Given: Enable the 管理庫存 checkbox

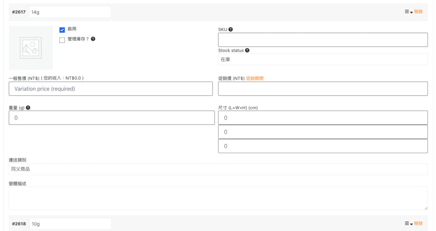Looking at the screenshot, I should coord(62,40).
